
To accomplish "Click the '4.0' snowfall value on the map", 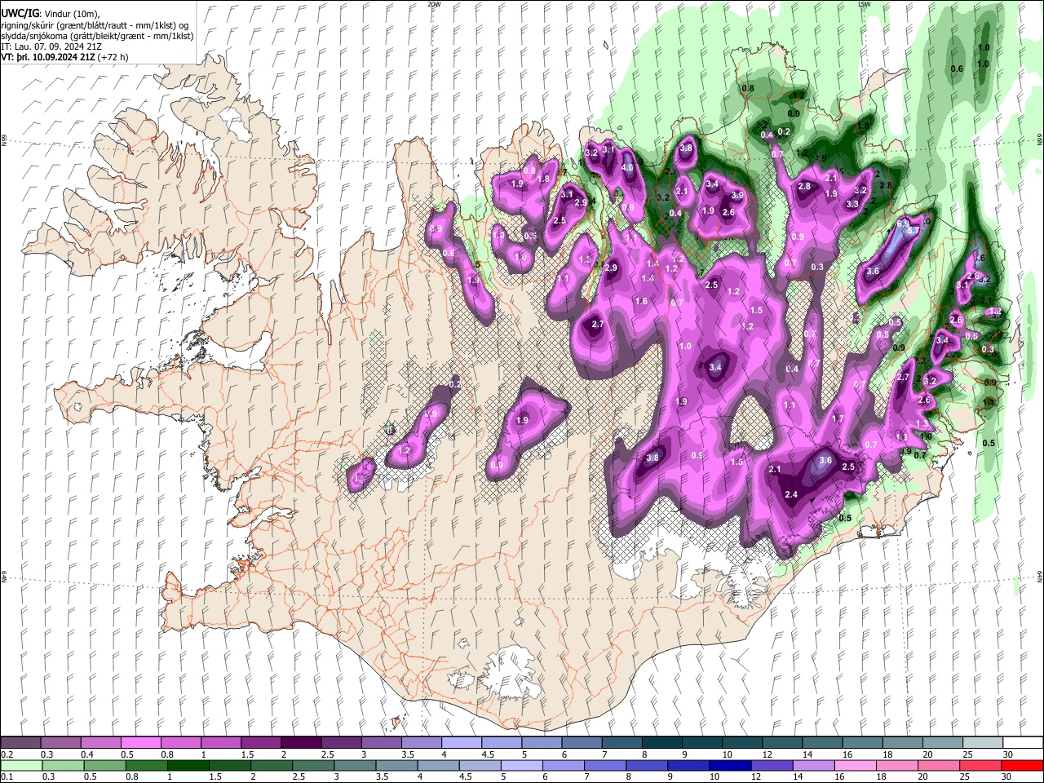I will 627,168.
